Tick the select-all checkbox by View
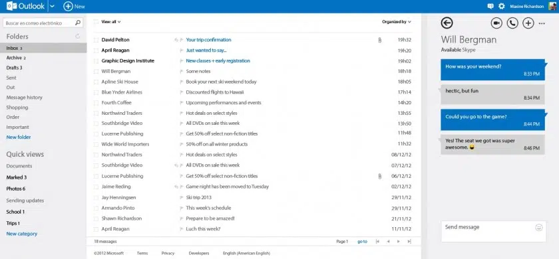The image size is (559, 259). coord(96,22)
